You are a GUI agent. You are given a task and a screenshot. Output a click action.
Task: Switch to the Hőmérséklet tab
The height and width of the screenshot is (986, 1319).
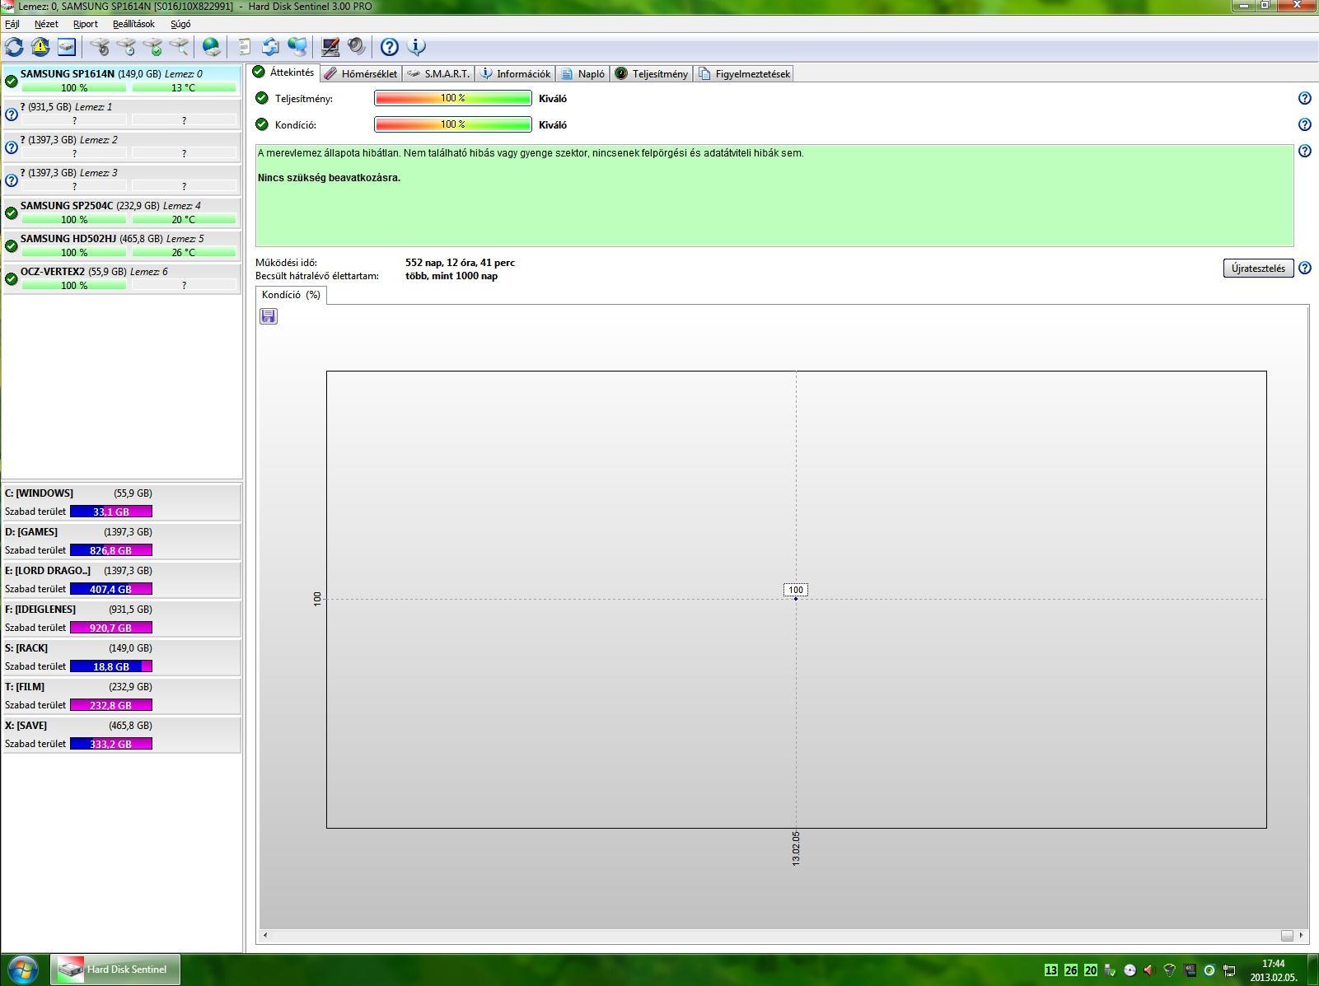tap(360, 74)
